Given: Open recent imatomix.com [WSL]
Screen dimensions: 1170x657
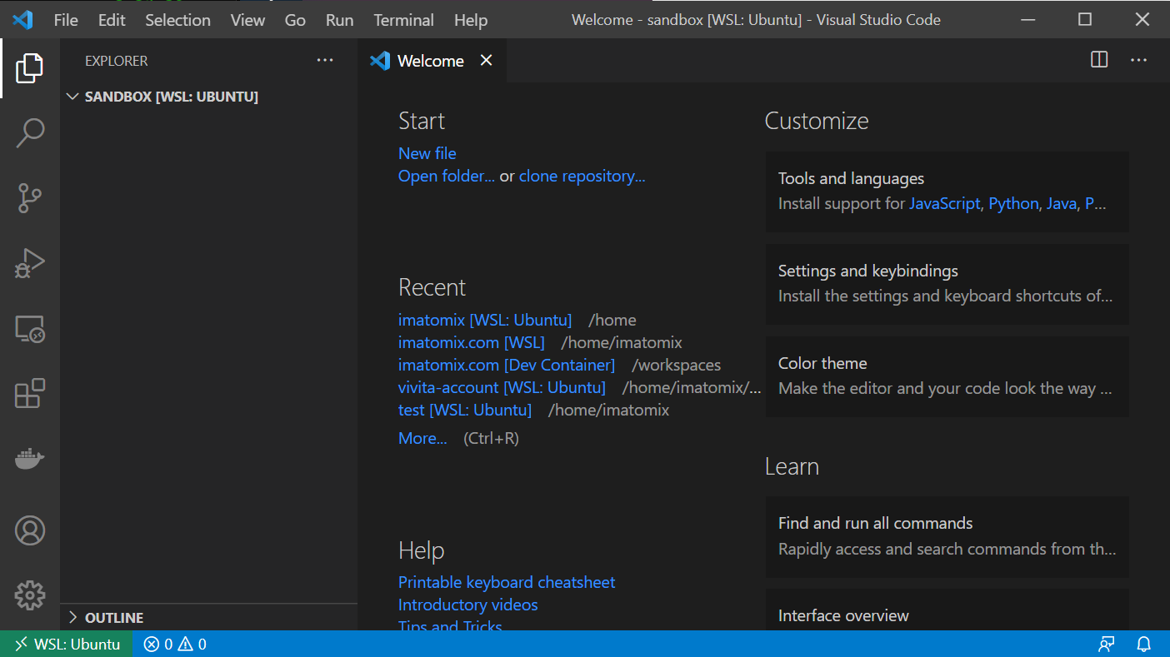Looking at the screenshot, I should point(472,342).
